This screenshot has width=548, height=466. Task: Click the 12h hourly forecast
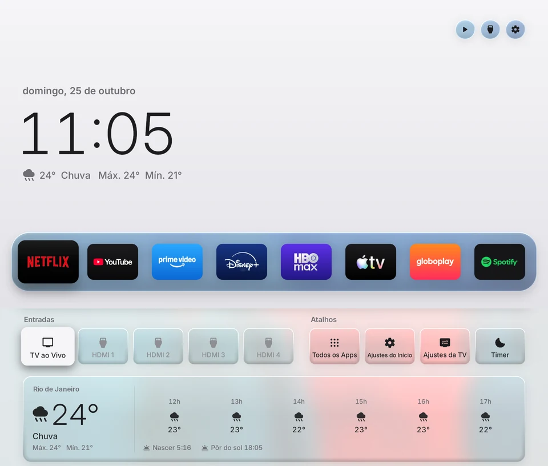click(175, 416)
